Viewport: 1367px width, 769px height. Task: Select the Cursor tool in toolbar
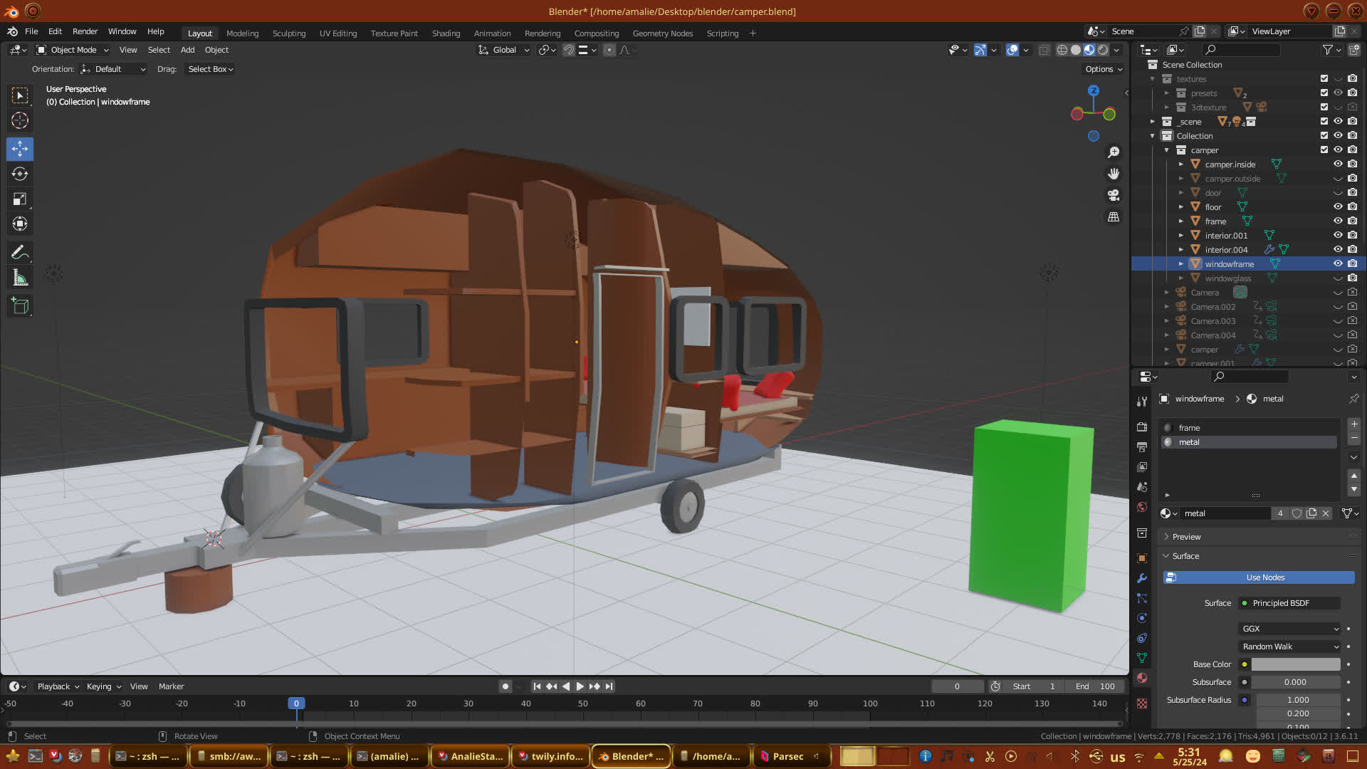(x=20, y=120)
